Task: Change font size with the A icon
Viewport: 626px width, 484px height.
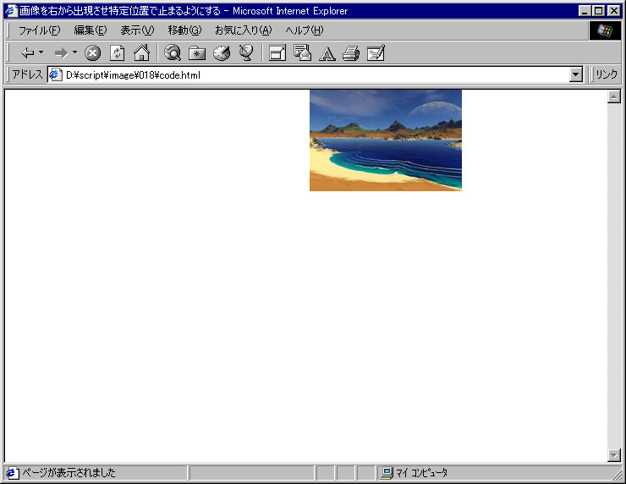Action: (x=327, y=53)
